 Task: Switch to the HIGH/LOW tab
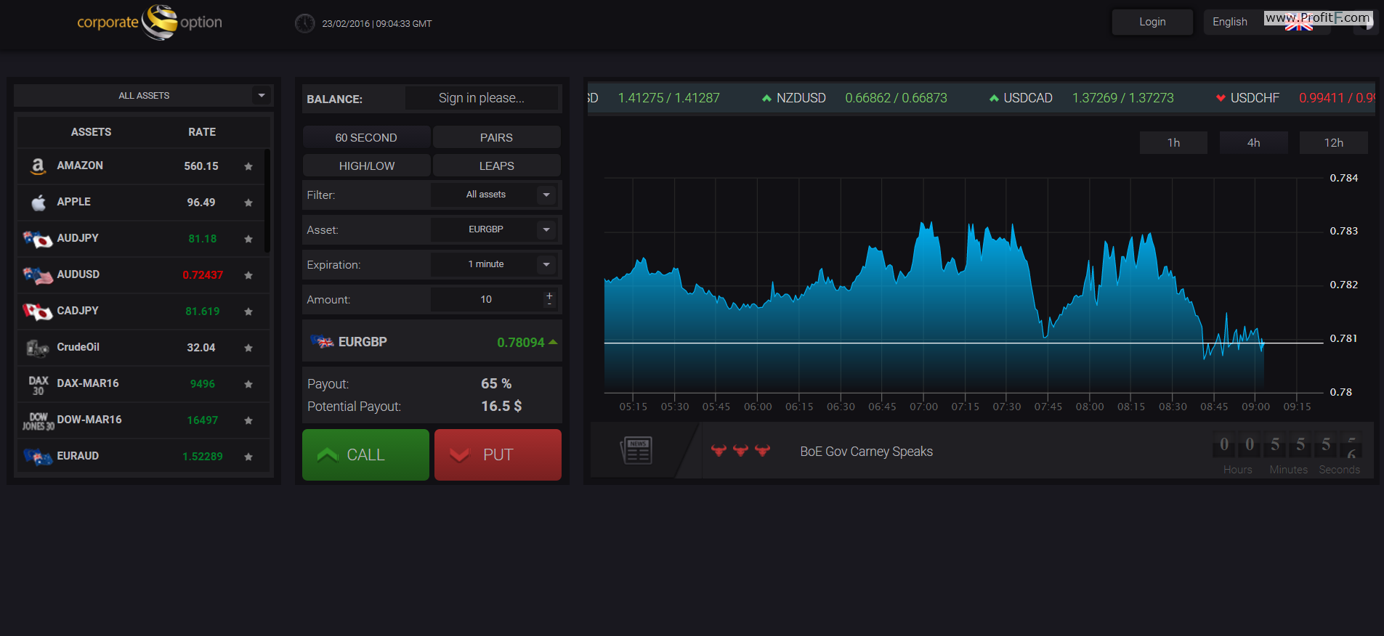coord(366,166)
